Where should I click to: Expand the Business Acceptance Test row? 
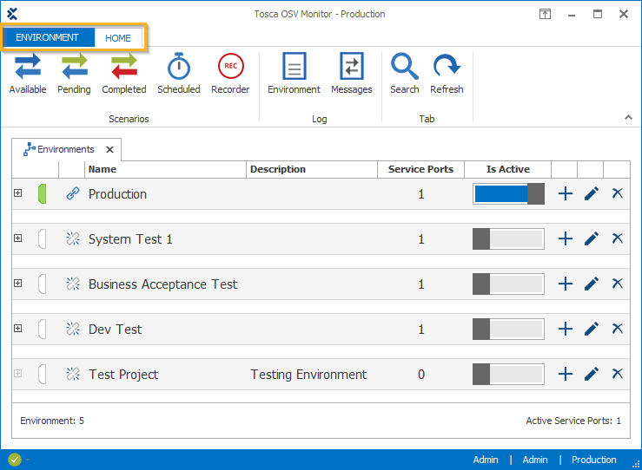pos(17,284)
